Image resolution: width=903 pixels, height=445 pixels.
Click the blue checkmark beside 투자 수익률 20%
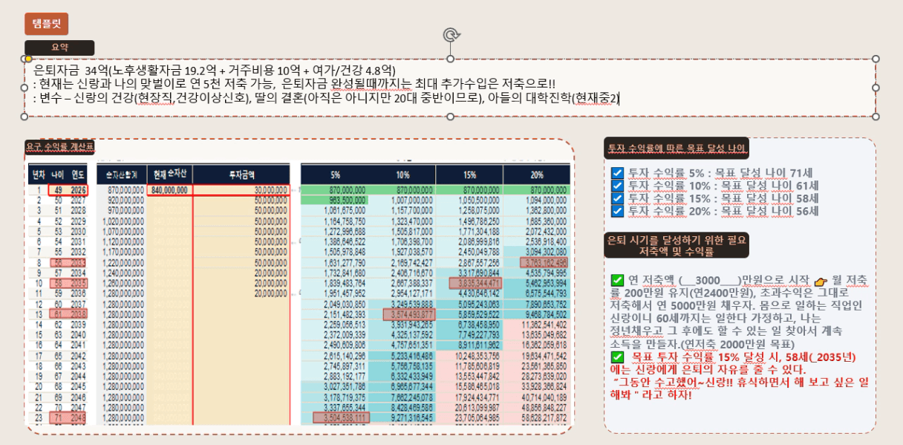(x=617, y=211)
